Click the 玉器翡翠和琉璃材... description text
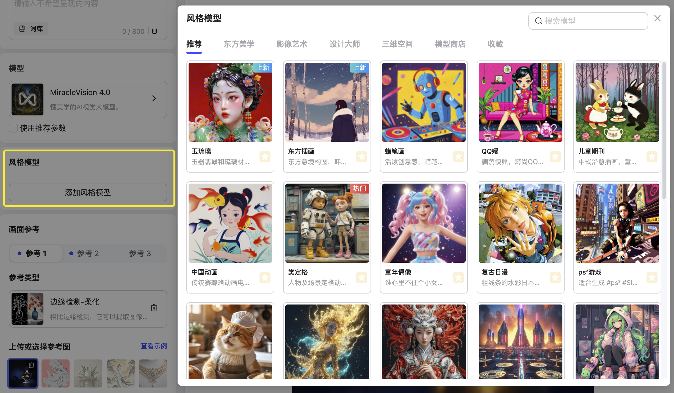This screenshot has width=674, height=393. [x=220, y=162]
